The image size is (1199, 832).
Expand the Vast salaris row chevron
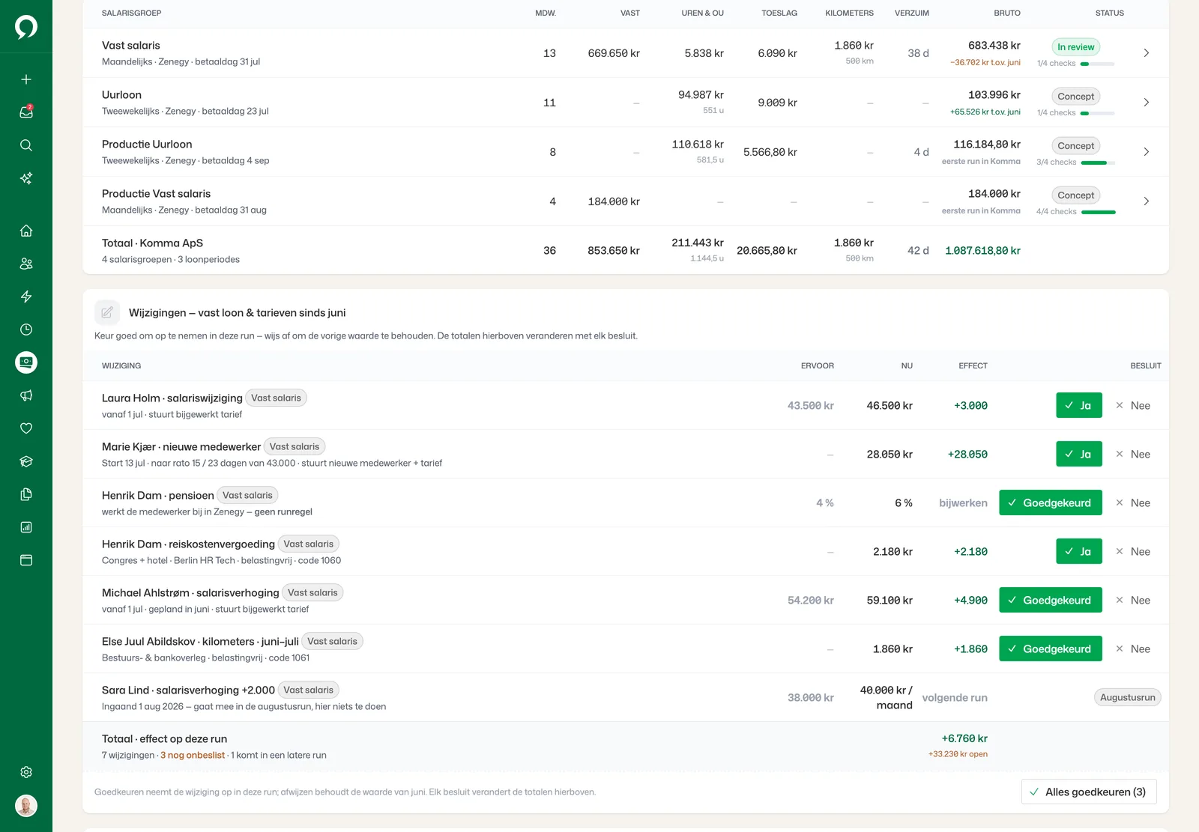pyautogui.click(x=1146, y=53)
